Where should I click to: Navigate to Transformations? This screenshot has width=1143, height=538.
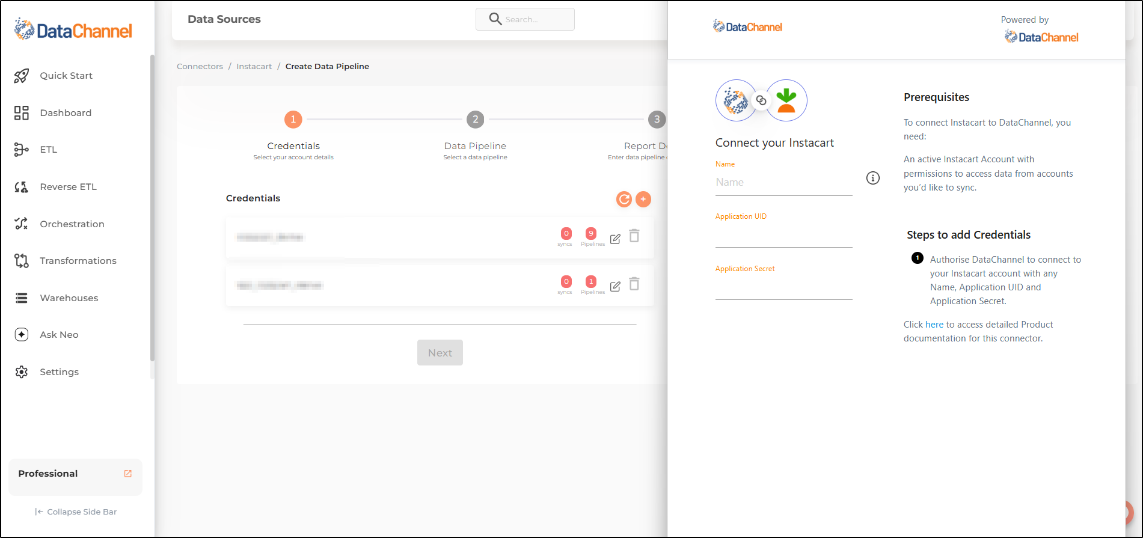pos(78,261)
